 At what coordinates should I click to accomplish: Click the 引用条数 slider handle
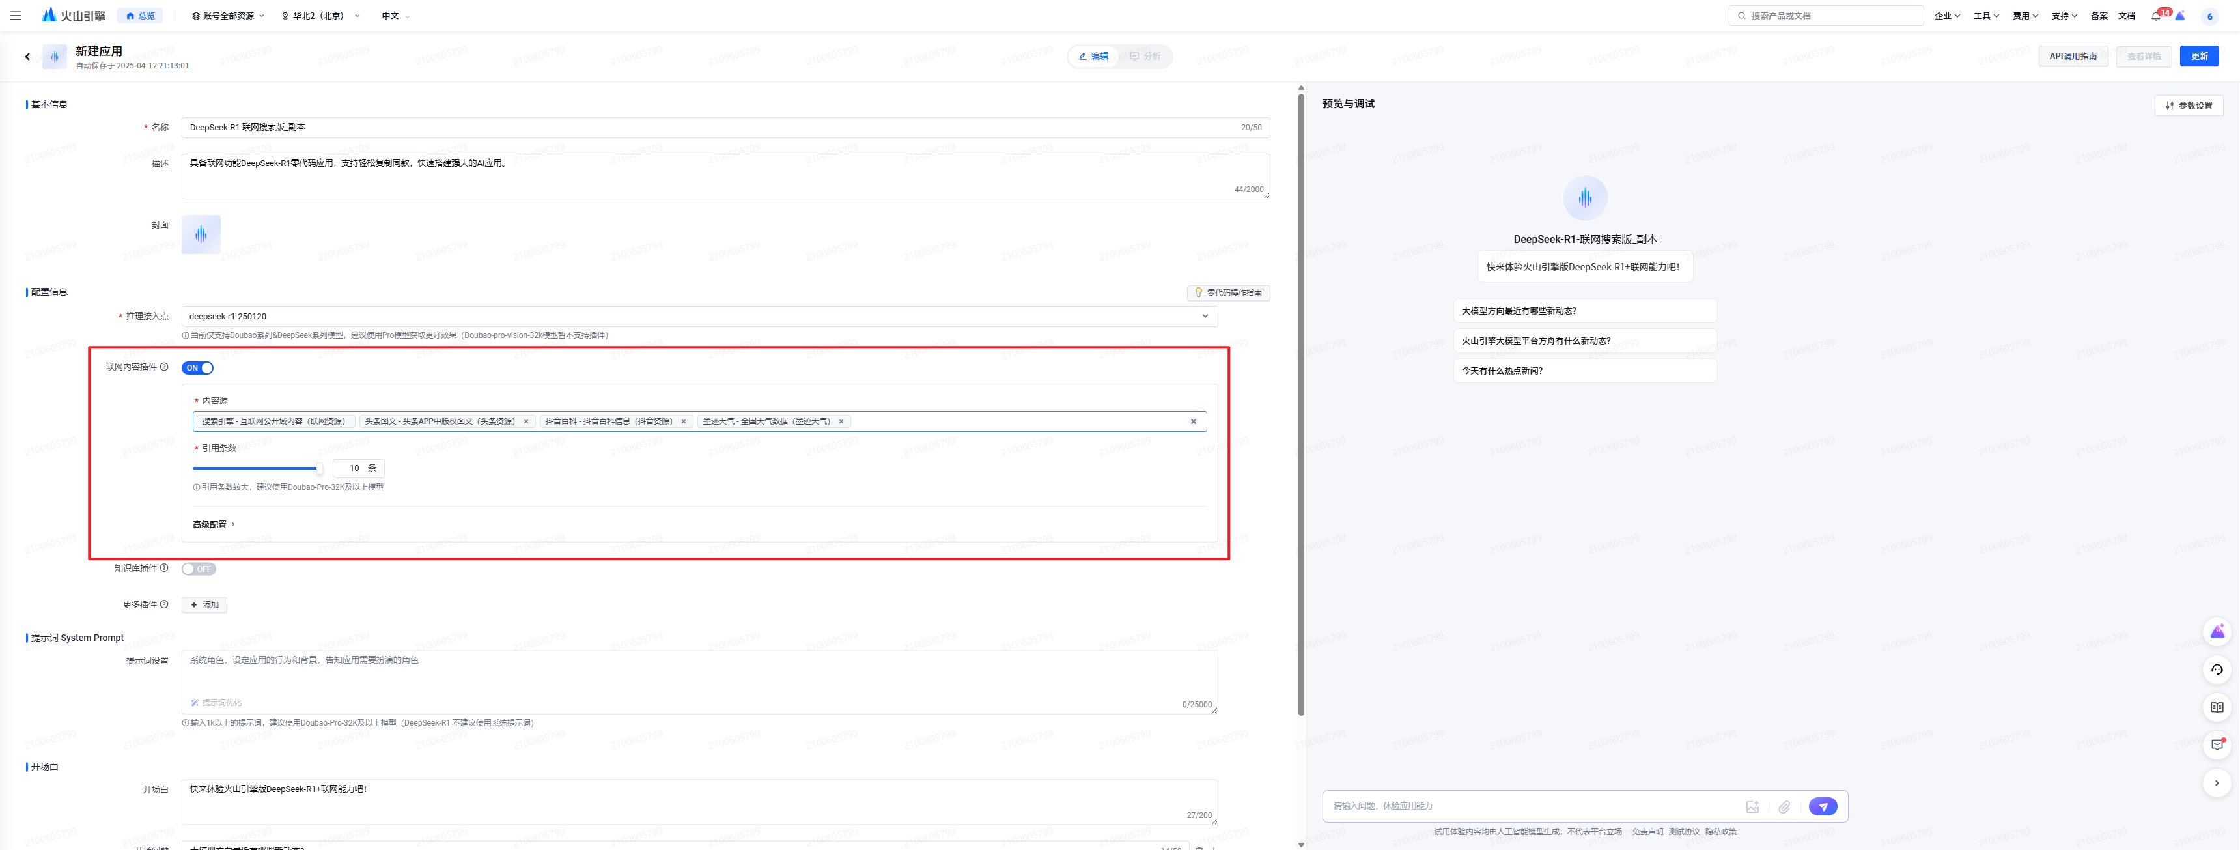pos(319,468)
